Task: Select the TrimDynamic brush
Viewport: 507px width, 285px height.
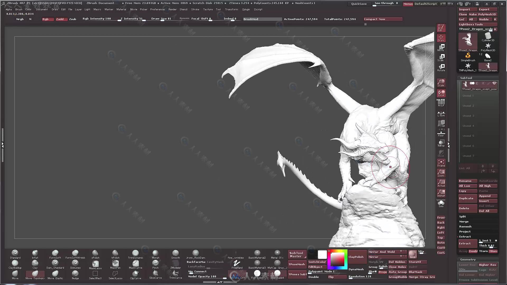Action: click(135, 254)
